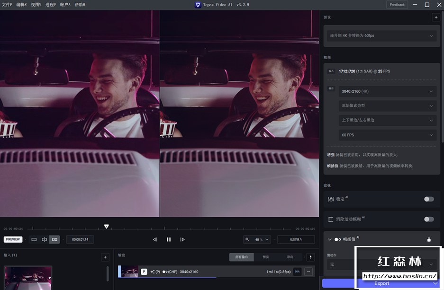This screenshot has height=290, width=444.
Task: Choose the side-by-side view icon
Action: pos(55,239)
